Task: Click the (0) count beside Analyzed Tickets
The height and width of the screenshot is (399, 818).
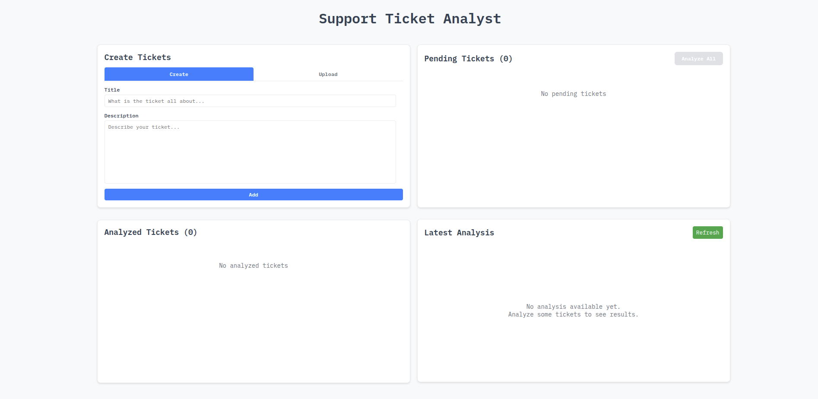Action: point(190,232)
